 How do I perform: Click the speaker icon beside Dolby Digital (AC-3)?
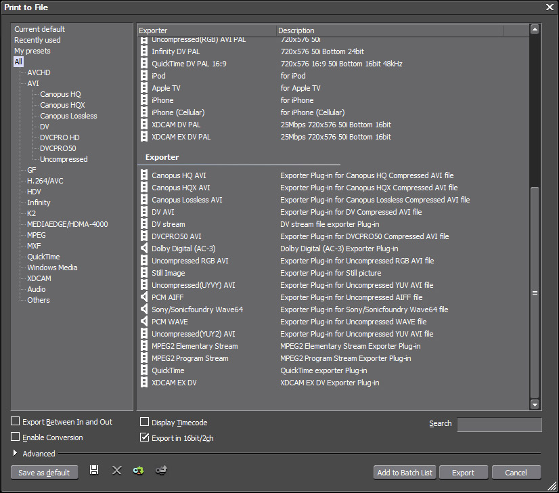click(x=144, y=249)
